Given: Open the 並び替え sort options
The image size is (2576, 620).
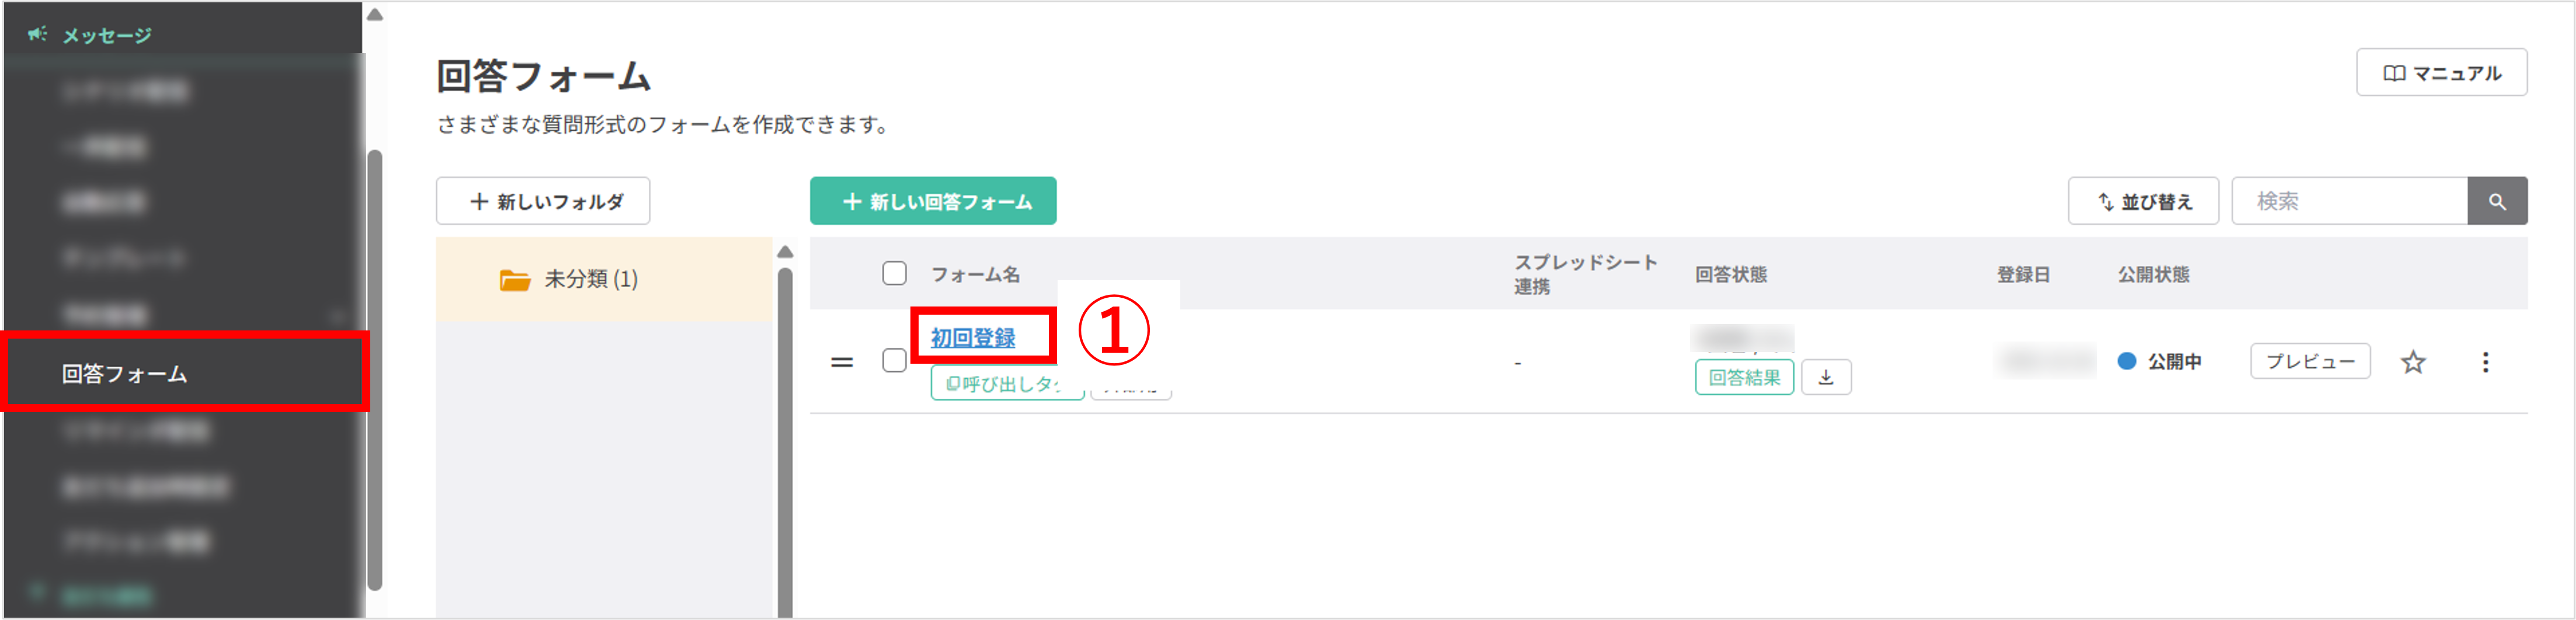Looking at the screenshot, I should [2143, 200].
